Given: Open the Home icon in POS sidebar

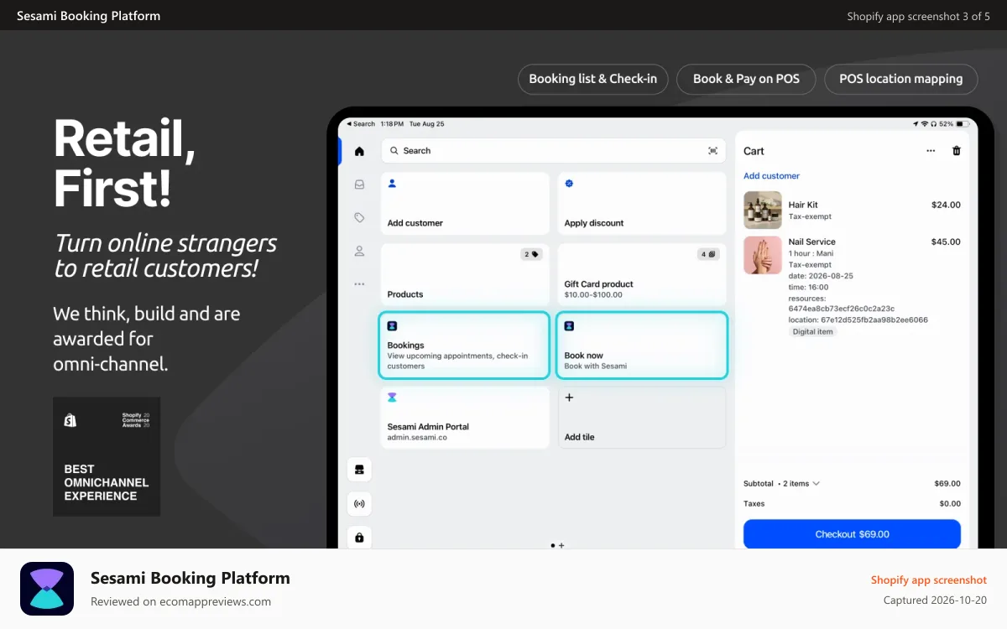Looking at the screenshot, I should [x=359, y=152].
